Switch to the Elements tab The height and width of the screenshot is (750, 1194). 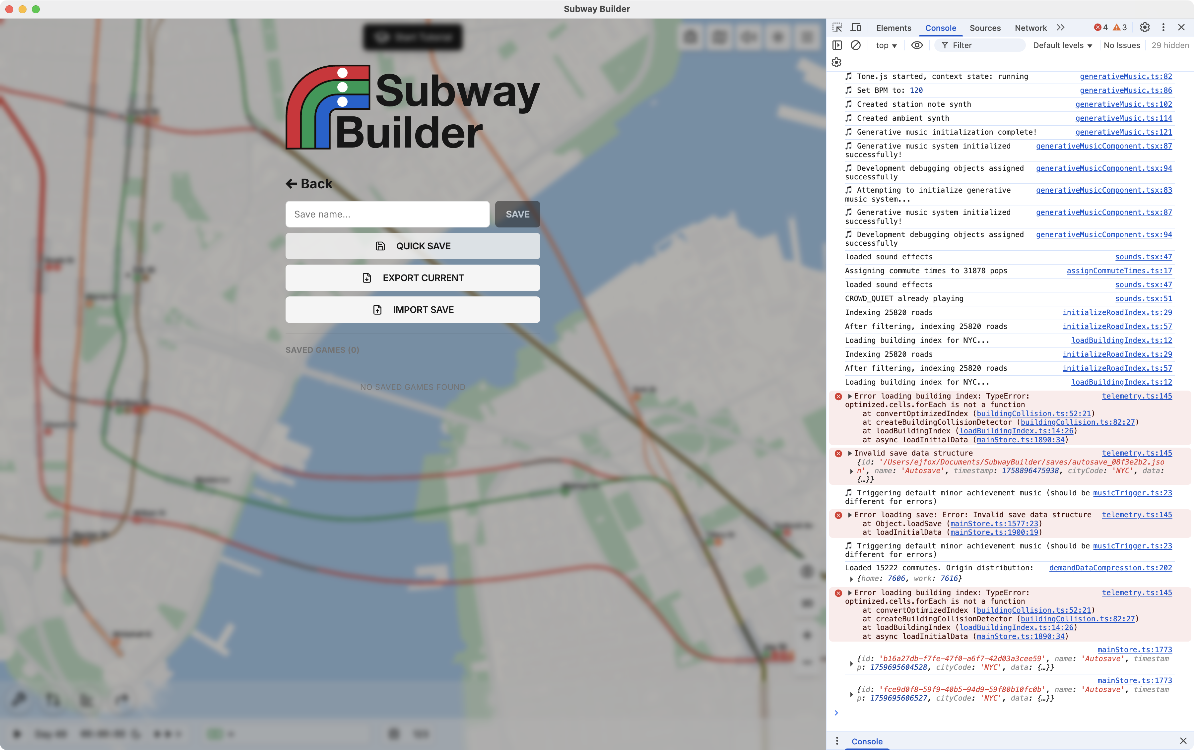click(x=893, y=28)
